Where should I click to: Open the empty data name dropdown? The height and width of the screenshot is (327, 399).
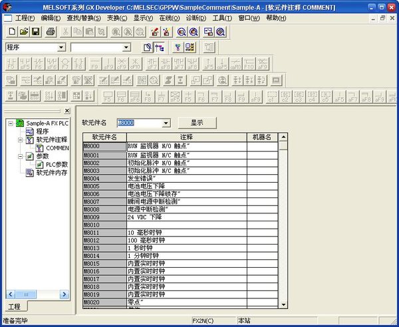point(126,47)
